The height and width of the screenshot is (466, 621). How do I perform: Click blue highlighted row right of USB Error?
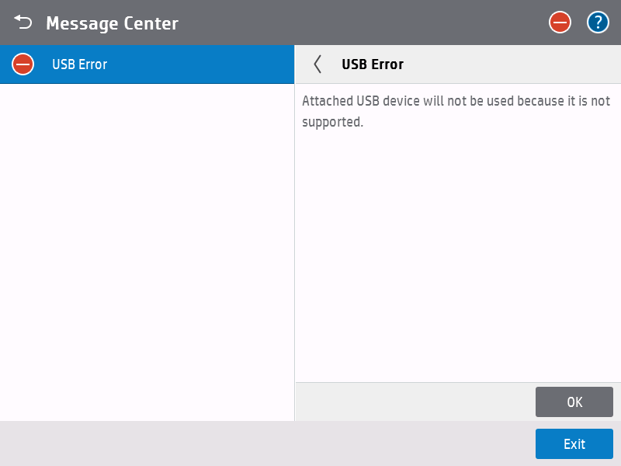(x=202, y=64)
